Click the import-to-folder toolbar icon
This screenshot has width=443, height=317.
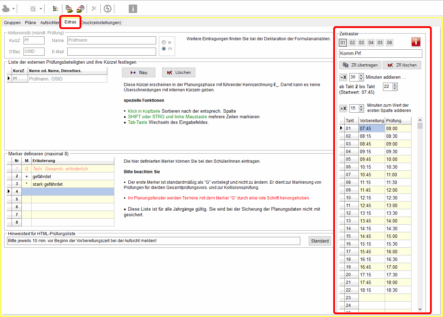point(69,9)
